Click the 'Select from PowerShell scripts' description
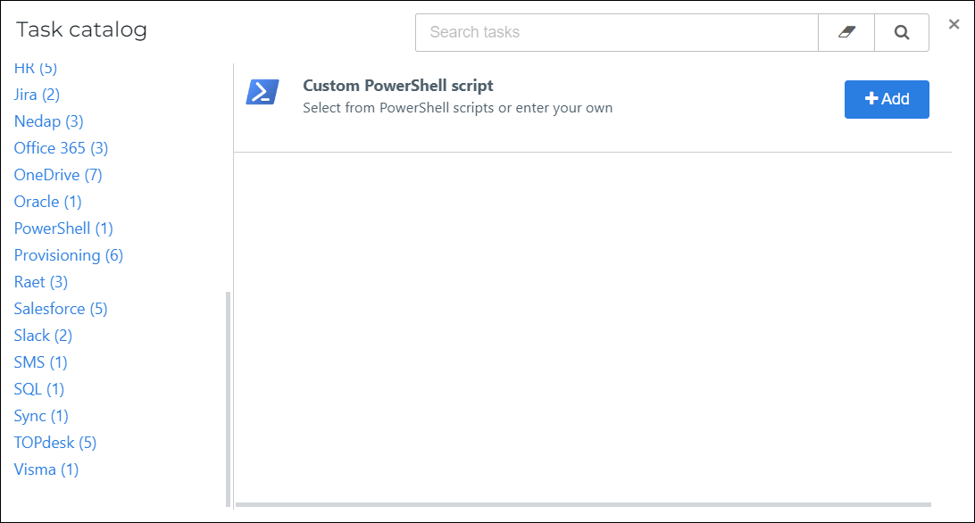 pos(458,108)
